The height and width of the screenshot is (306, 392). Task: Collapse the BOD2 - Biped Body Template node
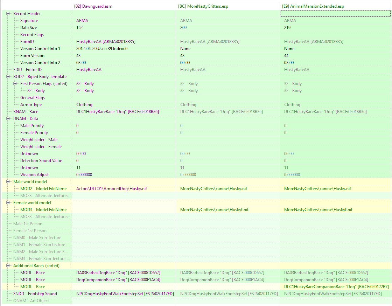point(8,77)
